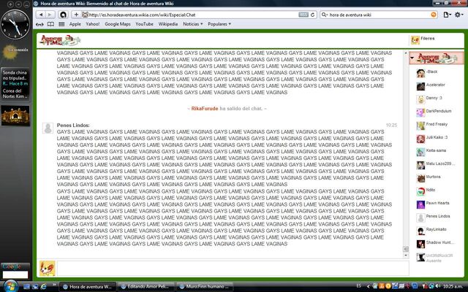
Task: Click the chat scrollbar down arrow
Action: tap(406, 255)
